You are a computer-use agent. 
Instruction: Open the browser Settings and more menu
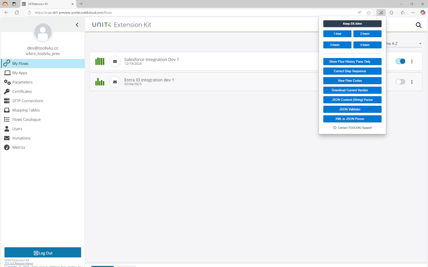tap(413, 12)
